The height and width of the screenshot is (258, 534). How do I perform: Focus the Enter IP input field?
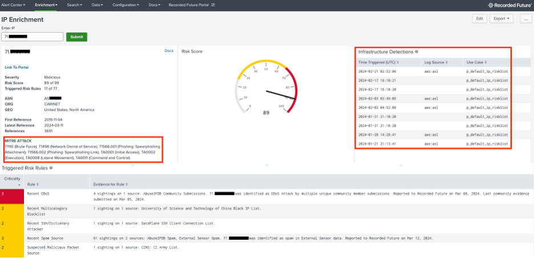[x=33, y=37]
